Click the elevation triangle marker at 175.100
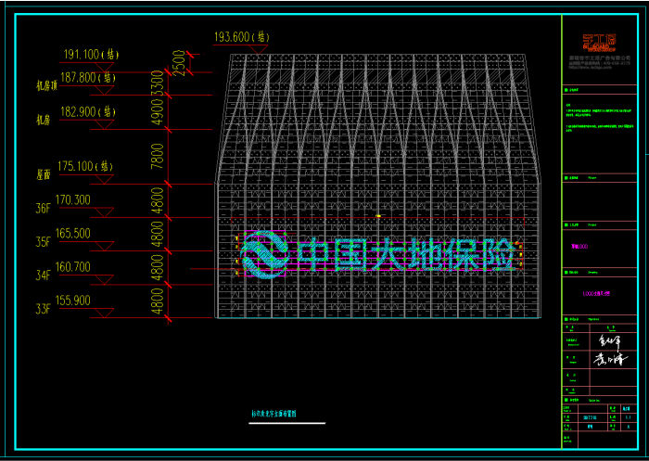 (104, 179)
